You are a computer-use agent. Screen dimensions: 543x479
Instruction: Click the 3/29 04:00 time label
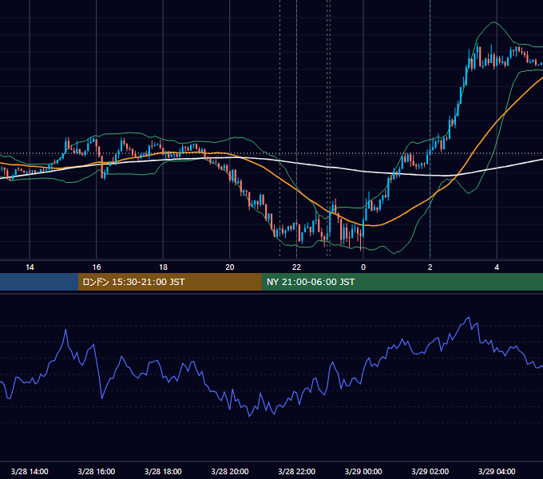[x=497, y=471]
